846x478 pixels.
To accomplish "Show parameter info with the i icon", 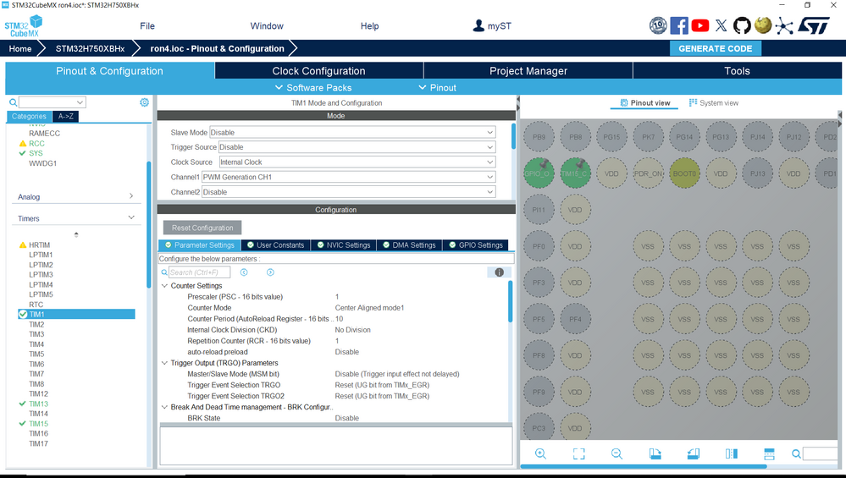I will pos(499,272).
